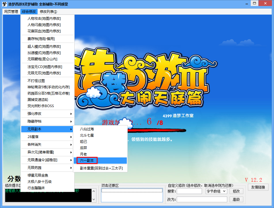
Task: Focus the 搜索 input field
Action: pos(189,191)
